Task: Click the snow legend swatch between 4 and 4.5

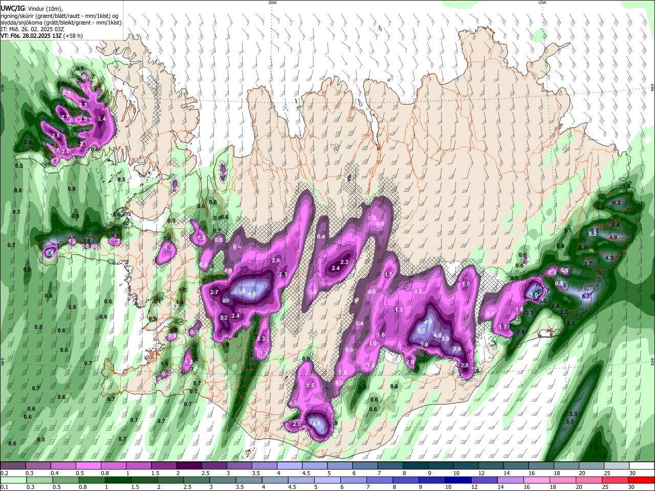Action: [x=289, y=465]
